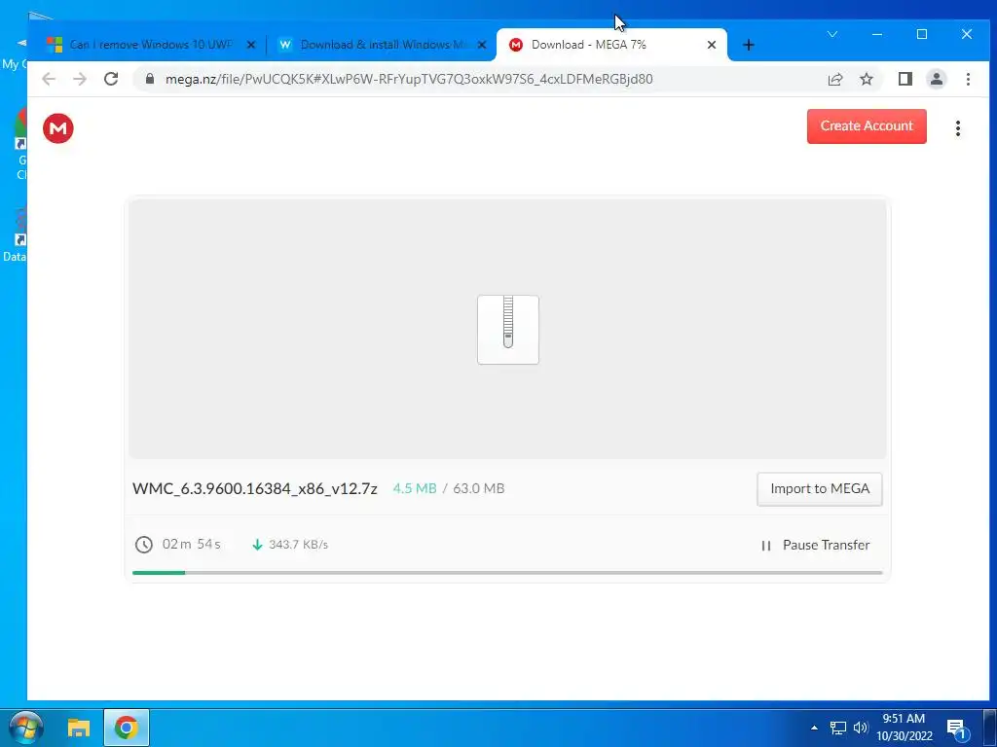Click the favicon of the Download & install Windows tab

pyautogui.click(x=285, y=45)
